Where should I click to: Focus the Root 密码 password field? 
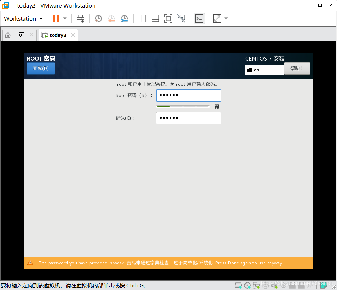pyautogui.click(x=189, y=95)
